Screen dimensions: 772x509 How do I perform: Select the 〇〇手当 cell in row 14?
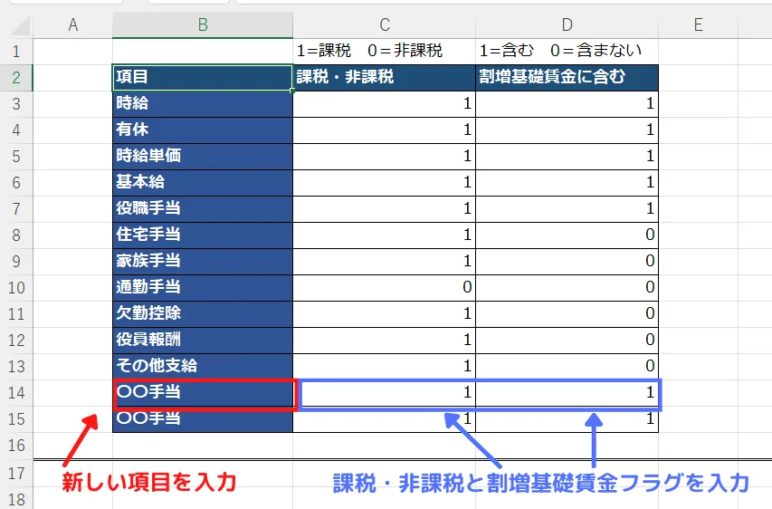pyautogui.click(x=203, y=393)
